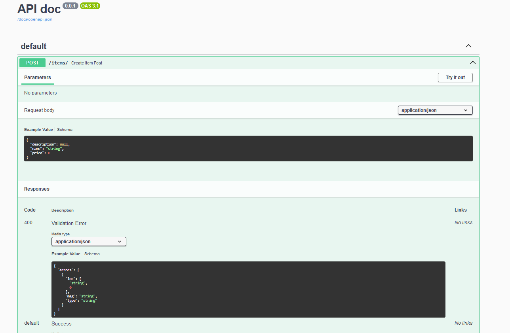Viewport: 510px width, 333px height.
Task: Click "description": null line in request example
Action: [x=50, y=144]
